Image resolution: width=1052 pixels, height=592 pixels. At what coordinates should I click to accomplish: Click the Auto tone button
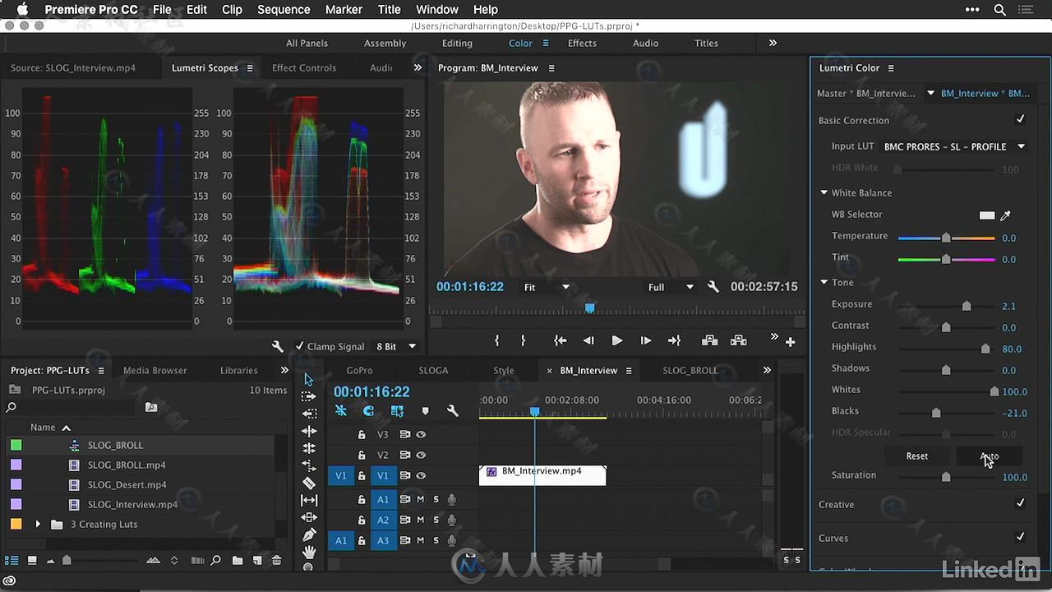[x=990, y=456]
